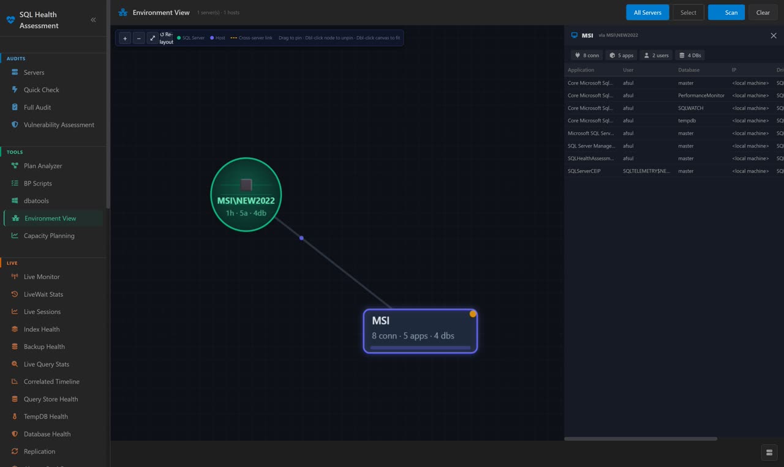Switch to the 2 users view
The height and width of the screenshot is (467, 784).
(x=656, y=55)
